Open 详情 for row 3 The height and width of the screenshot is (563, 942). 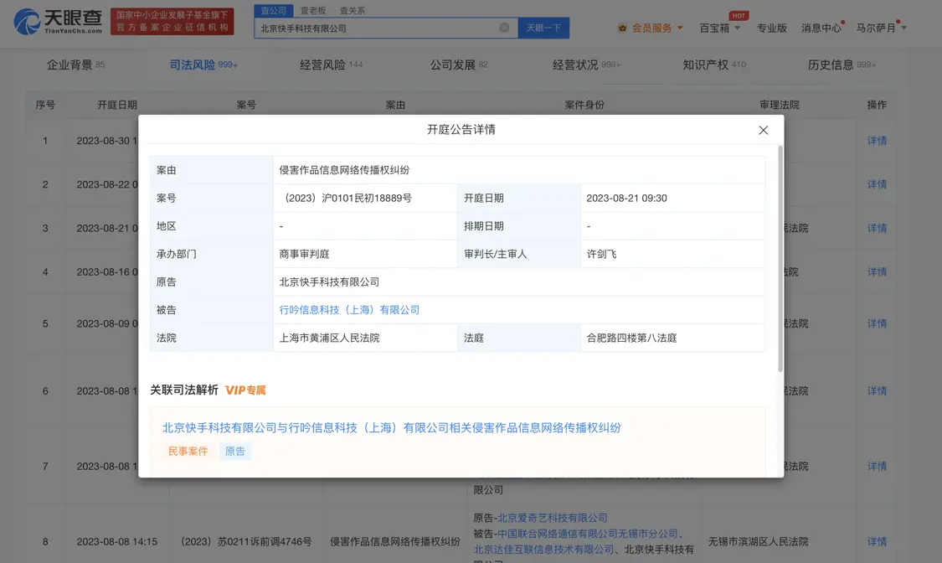pos(877,229)
